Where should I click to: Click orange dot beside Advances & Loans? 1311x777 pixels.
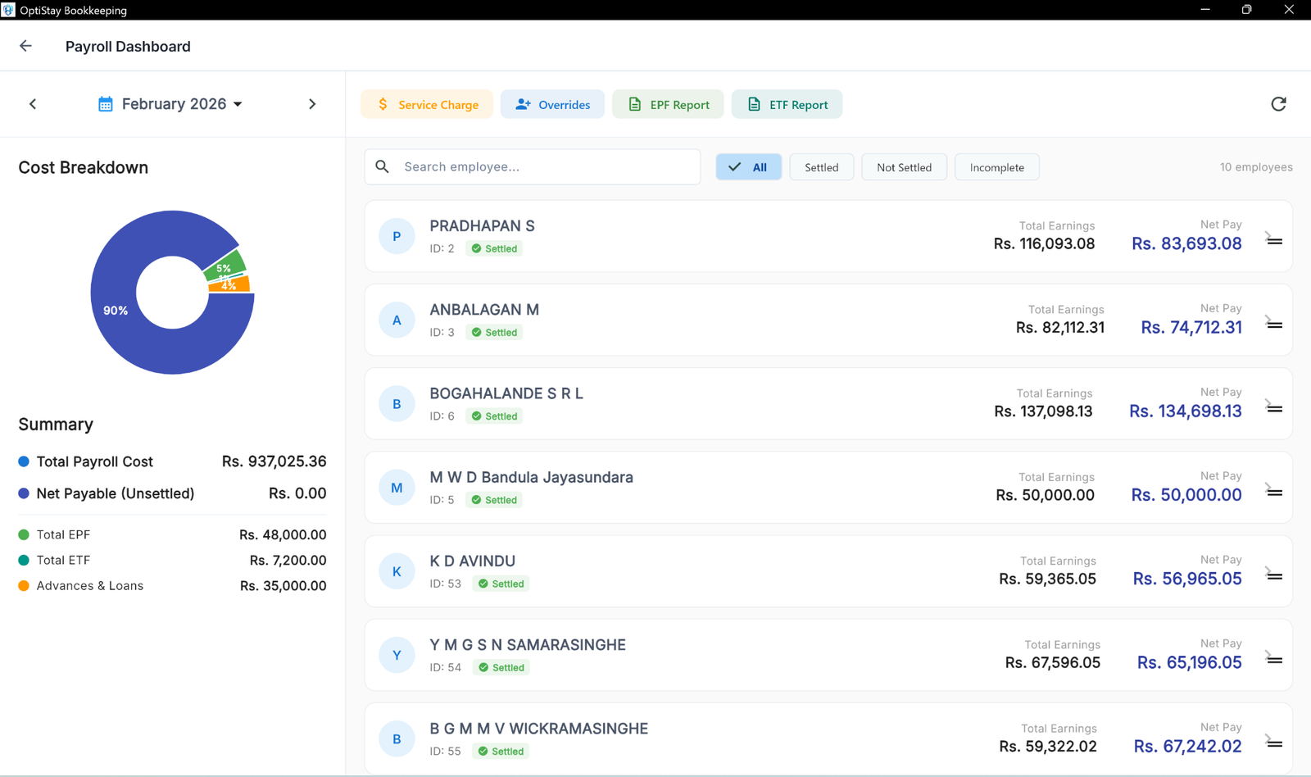pyautogui.click(x=24, y=585)
